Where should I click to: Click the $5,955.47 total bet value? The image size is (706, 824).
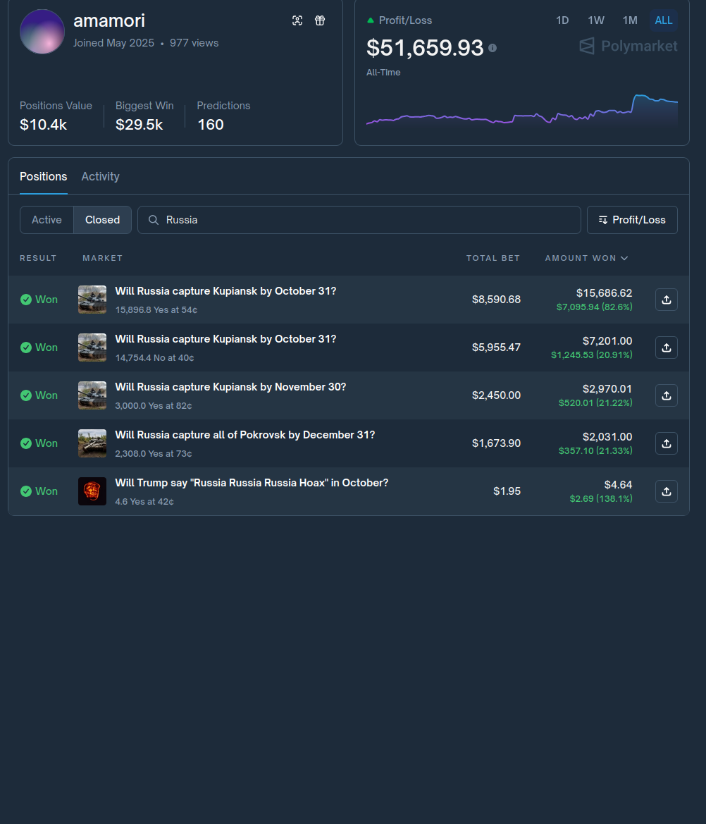click(497, 348)
